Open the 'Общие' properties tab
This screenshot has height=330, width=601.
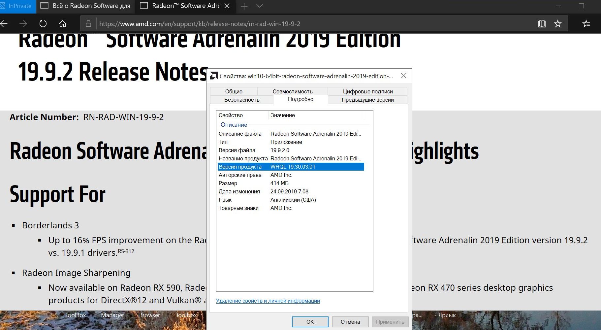coord(234,91)
